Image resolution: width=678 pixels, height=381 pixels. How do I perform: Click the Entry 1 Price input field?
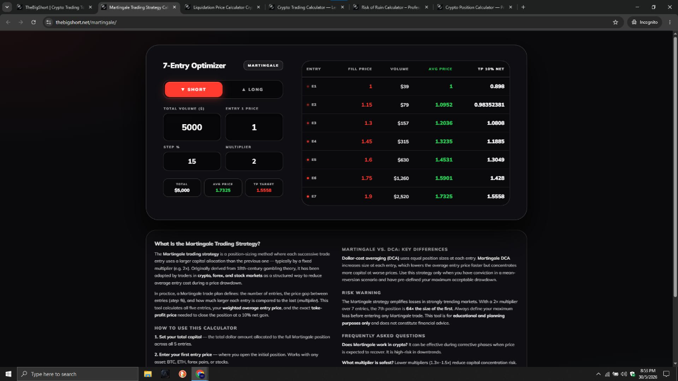(254, 127)
